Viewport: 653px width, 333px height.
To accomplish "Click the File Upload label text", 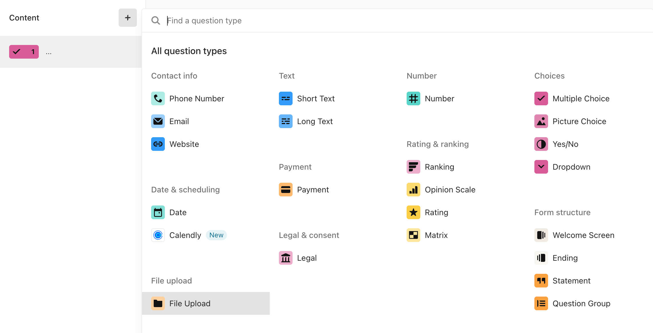I will coord(190,303).
